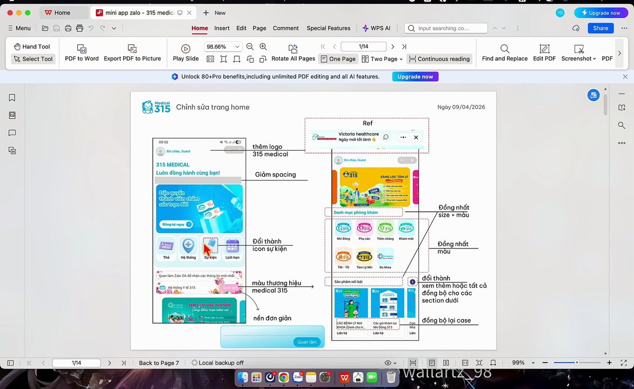Click Export PDF to Picture
This screenshot has width=634, height=389.
click(x=132, y=52)
